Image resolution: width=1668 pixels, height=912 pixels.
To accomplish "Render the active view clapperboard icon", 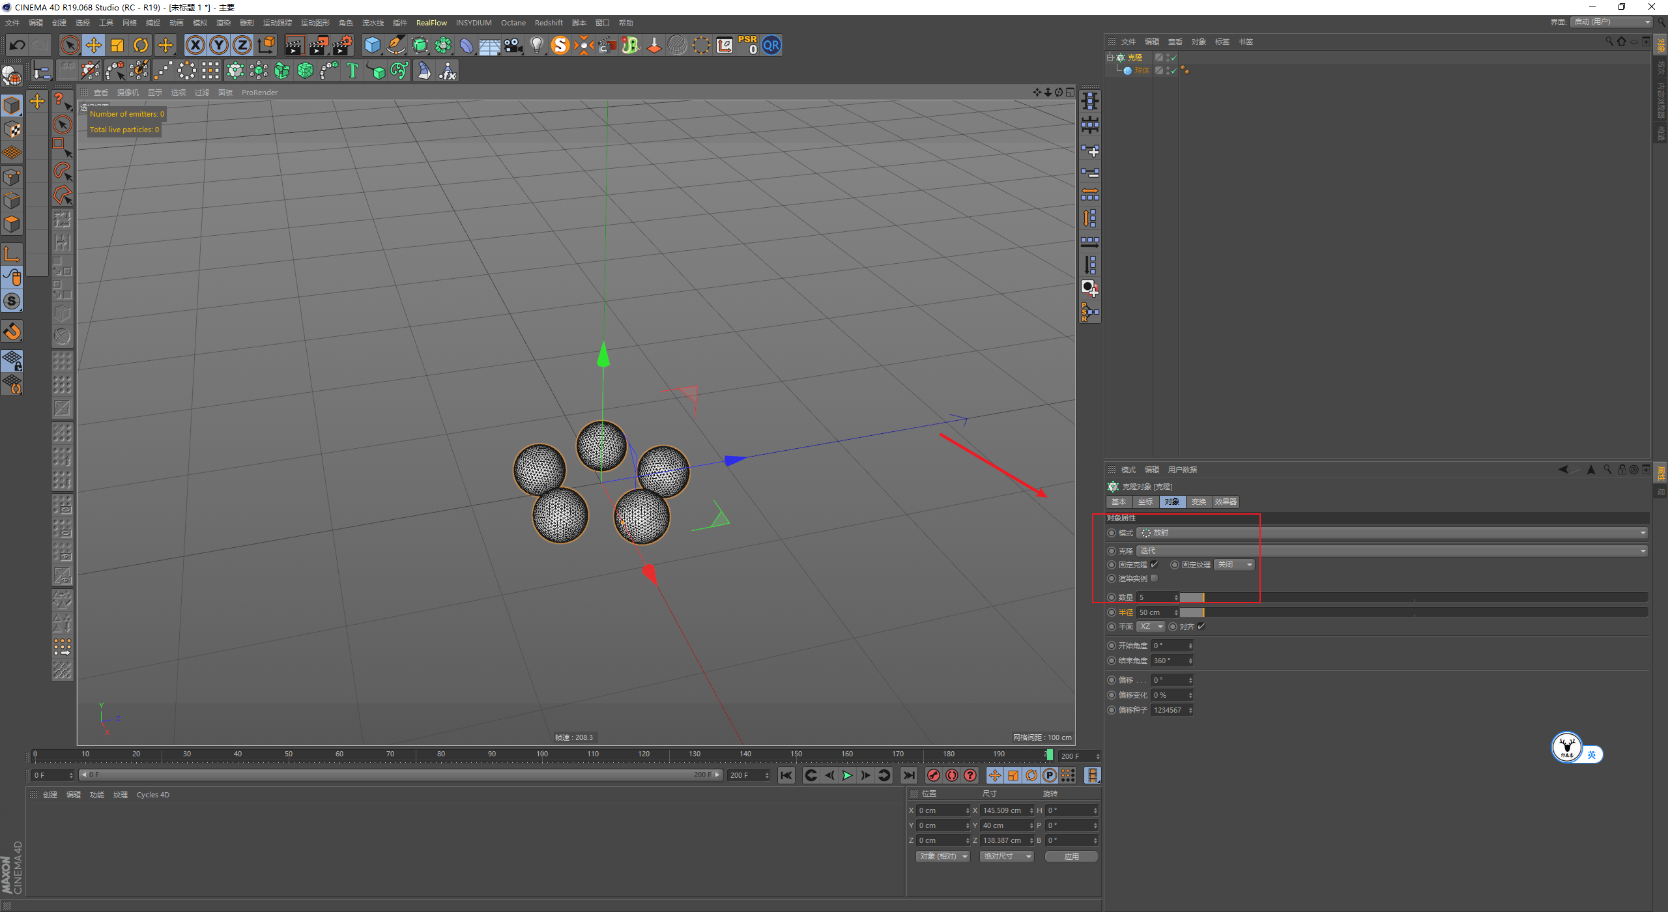I will click(x=295, y=45).
